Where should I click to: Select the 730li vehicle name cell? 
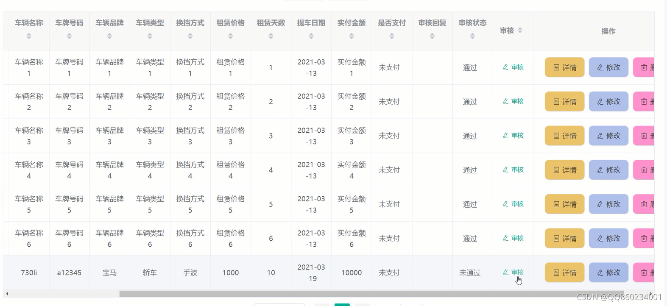(29, 273)
